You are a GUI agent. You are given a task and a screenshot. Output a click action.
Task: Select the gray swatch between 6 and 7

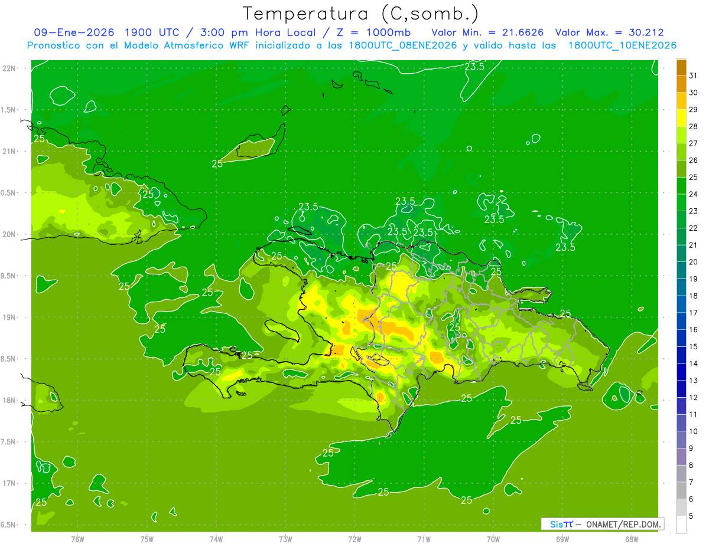tap(681, 491)
